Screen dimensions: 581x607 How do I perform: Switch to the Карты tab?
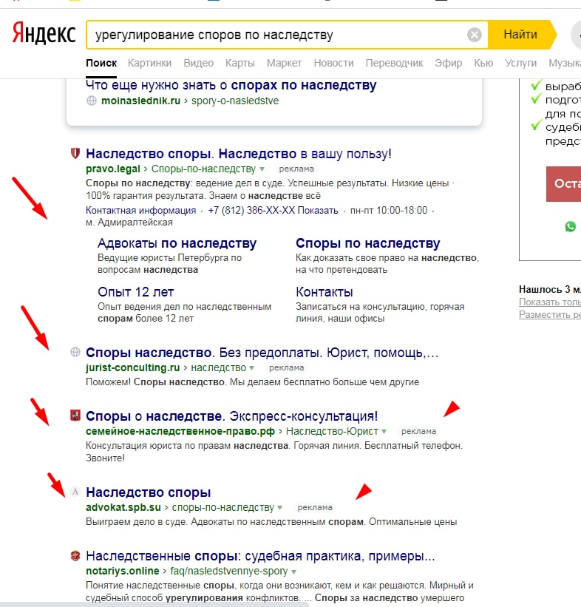point(240,63)
